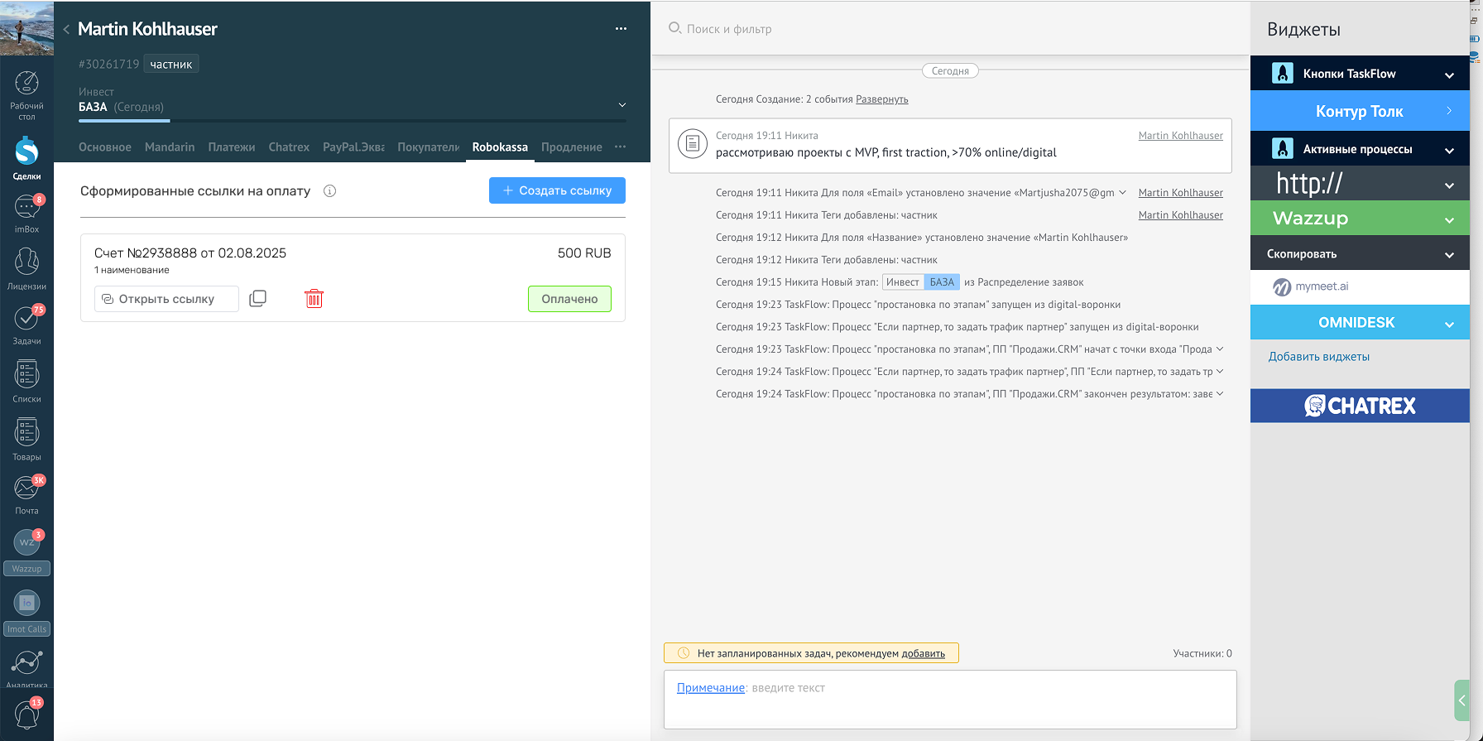Expand Кнопки TaskFlow widget
Viewport: 1483px width, 741px height.
(x=1449, y=75)
